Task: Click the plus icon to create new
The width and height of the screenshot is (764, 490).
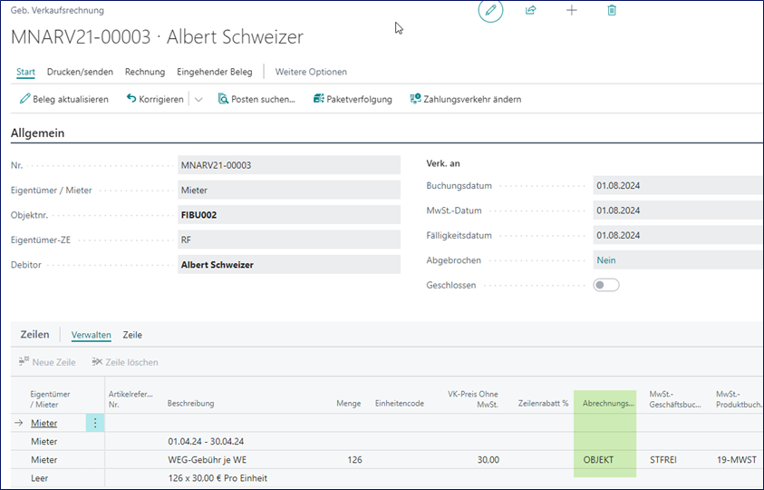Action: 572,11
